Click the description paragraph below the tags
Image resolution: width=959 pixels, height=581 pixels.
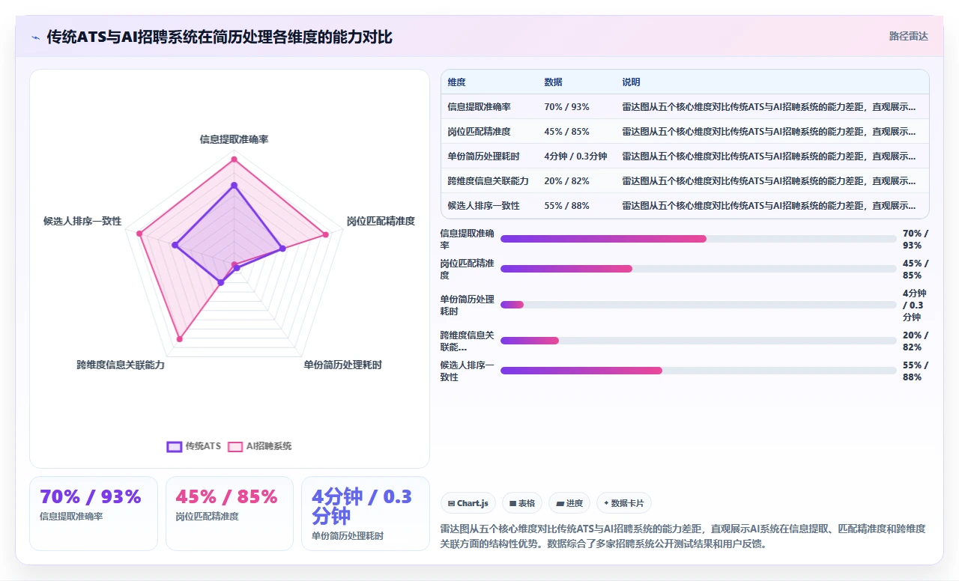point(683,536)
